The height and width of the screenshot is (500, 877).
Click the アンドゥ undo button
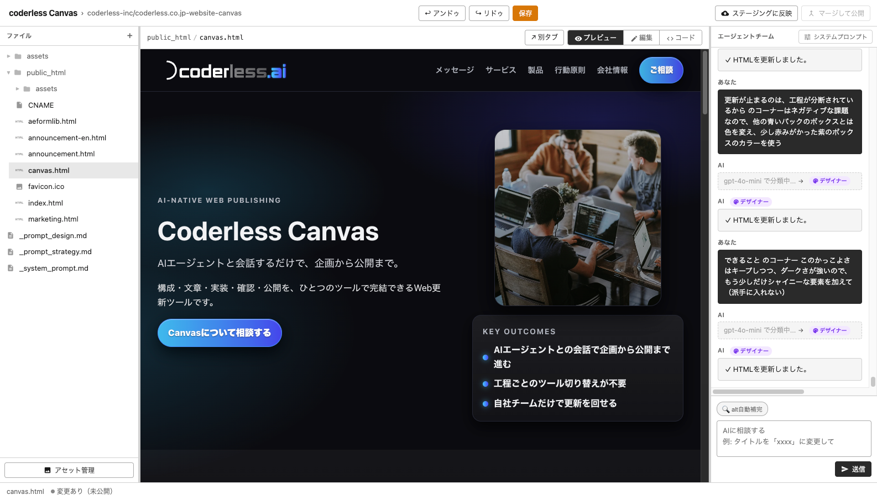442,13
